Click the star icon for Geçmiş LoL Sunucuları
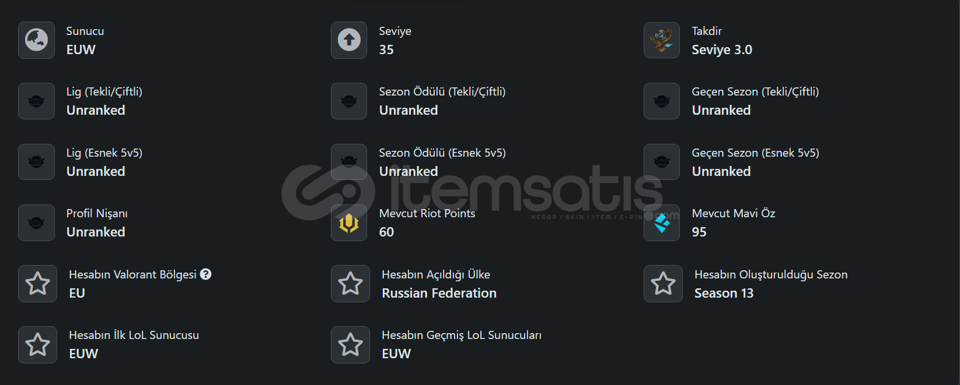The image size is (960, 385). pos(350,345)
